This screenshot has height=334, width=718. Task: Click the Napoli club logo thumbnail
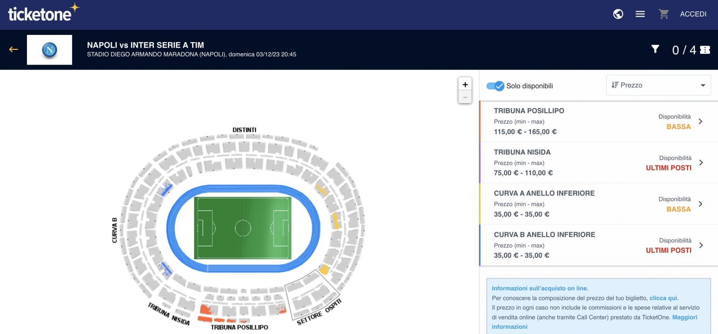click(49, 50)
